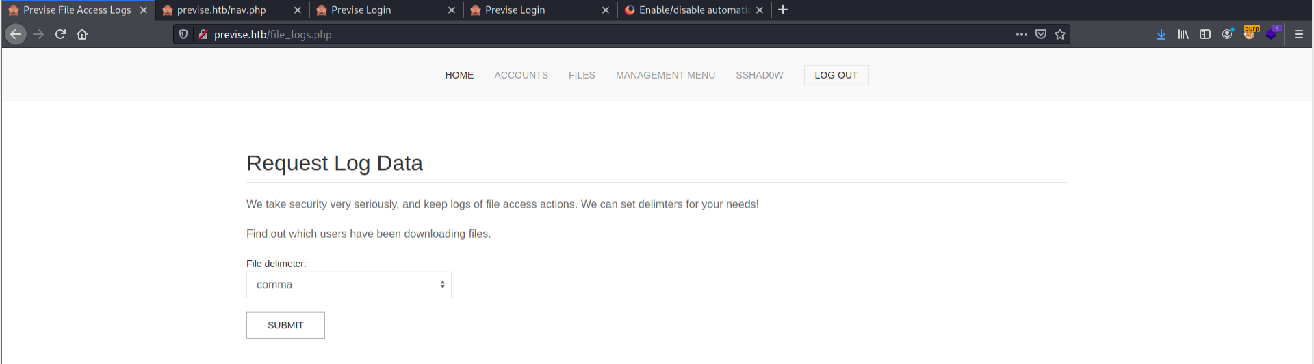Toggle the sidebar view icon
Image resolution: width=1314 pixels, height=364 pixels.
1205,34
